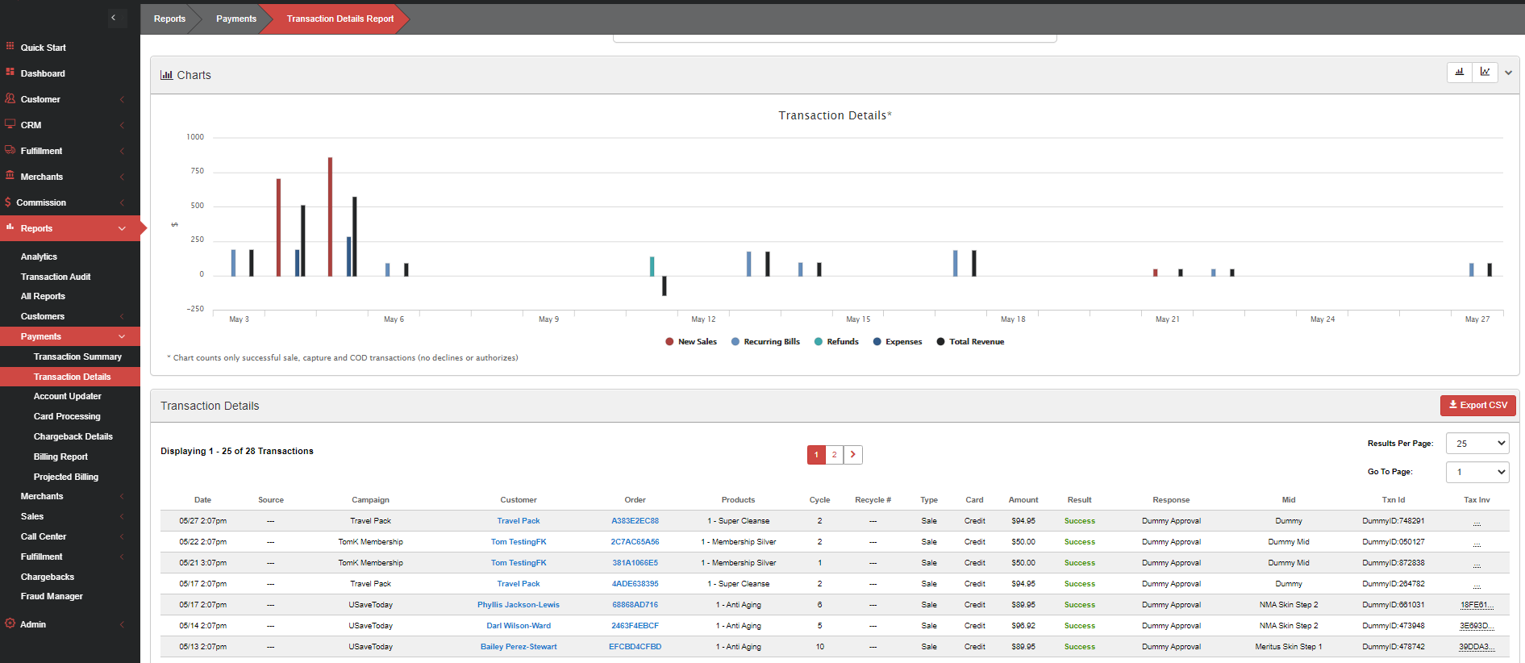The width and height of the screenshot is (1525, 663).
Task: Go to page 2 of transactions
Action: click(835, 455)
